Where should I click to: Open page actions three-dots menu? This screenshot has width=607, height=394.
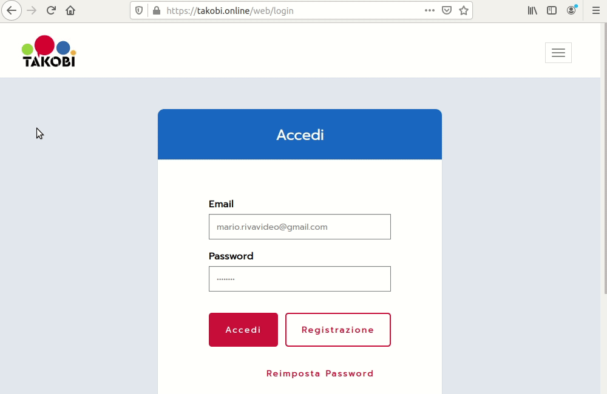[430, 10]
